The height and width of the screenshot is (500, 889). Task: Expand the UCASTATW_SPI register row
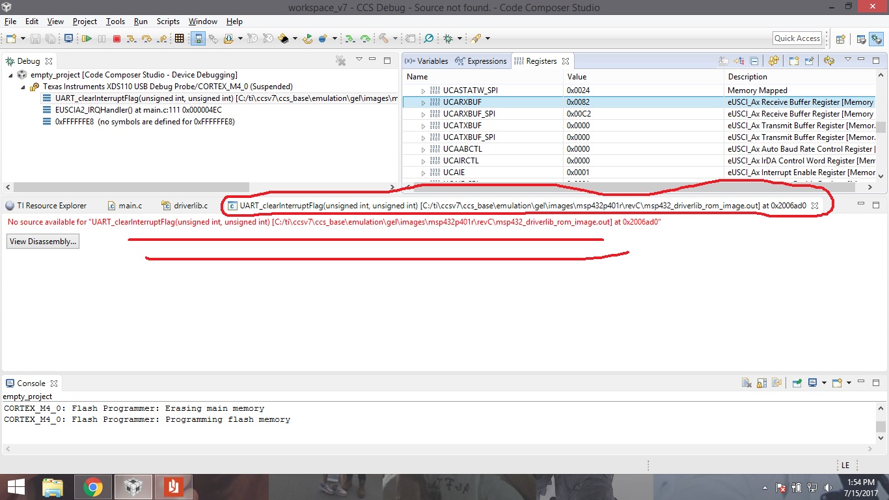click(423, 90)
